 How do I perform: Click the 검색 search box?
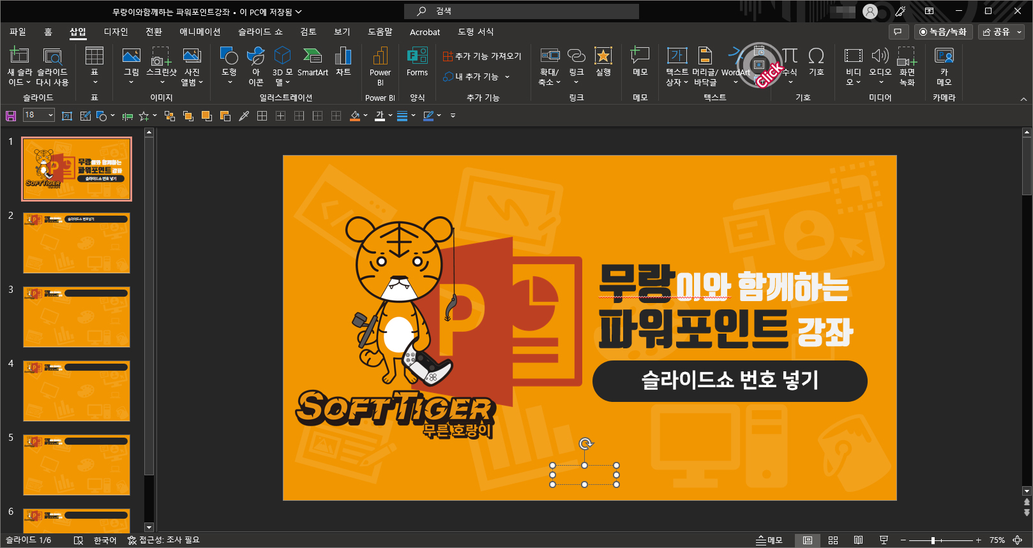pos(522,11)
